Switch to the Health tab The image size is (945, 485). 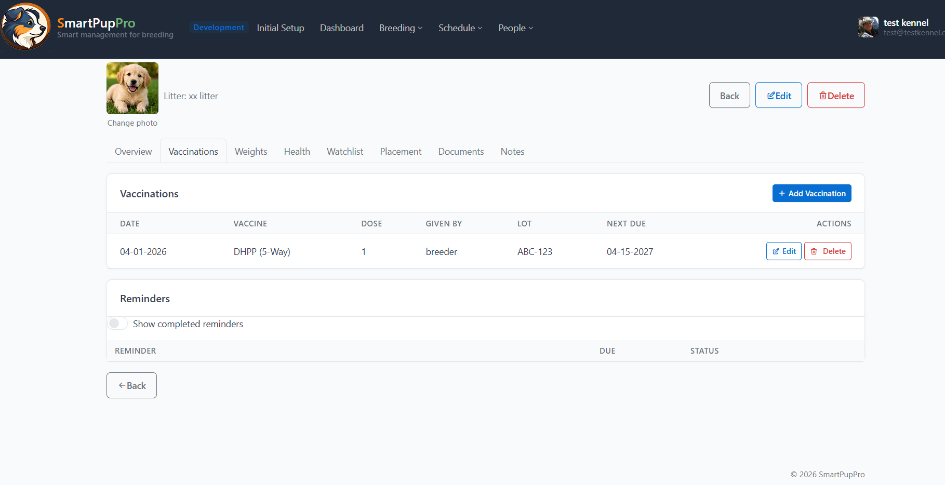point(297,151)
